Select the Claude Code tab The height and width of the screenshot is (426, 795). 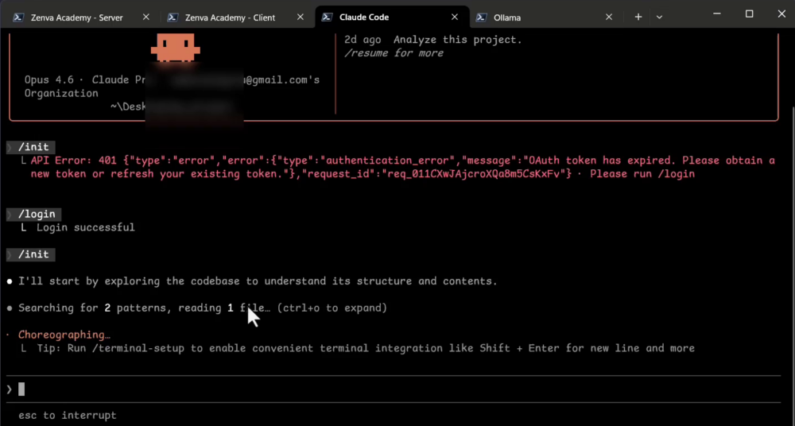pos(363,17)
